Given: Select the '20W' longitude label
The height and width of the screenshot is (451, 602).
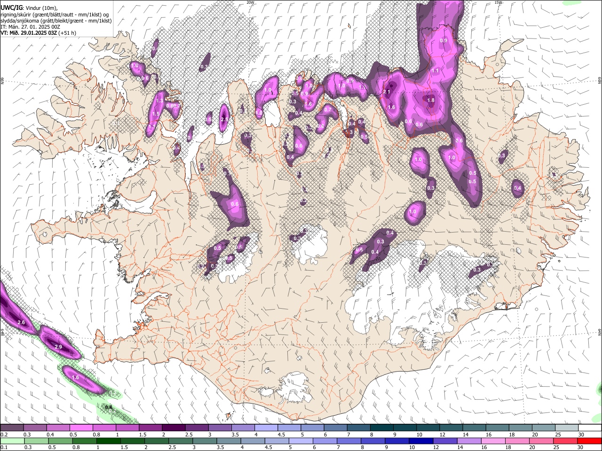Looking at the screenshot, I should [x=250, y=2].
